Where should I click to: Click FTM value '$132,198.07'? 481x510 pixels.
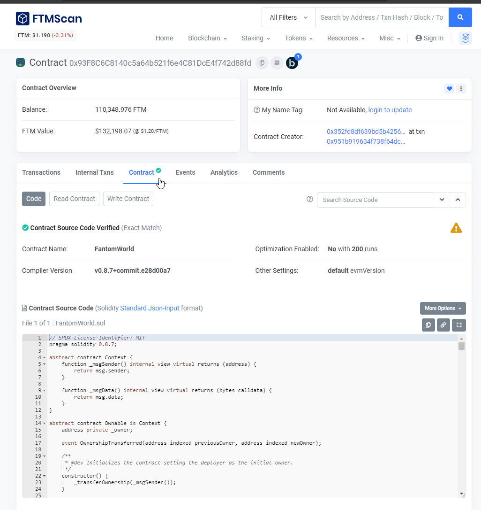click(113, 131)
